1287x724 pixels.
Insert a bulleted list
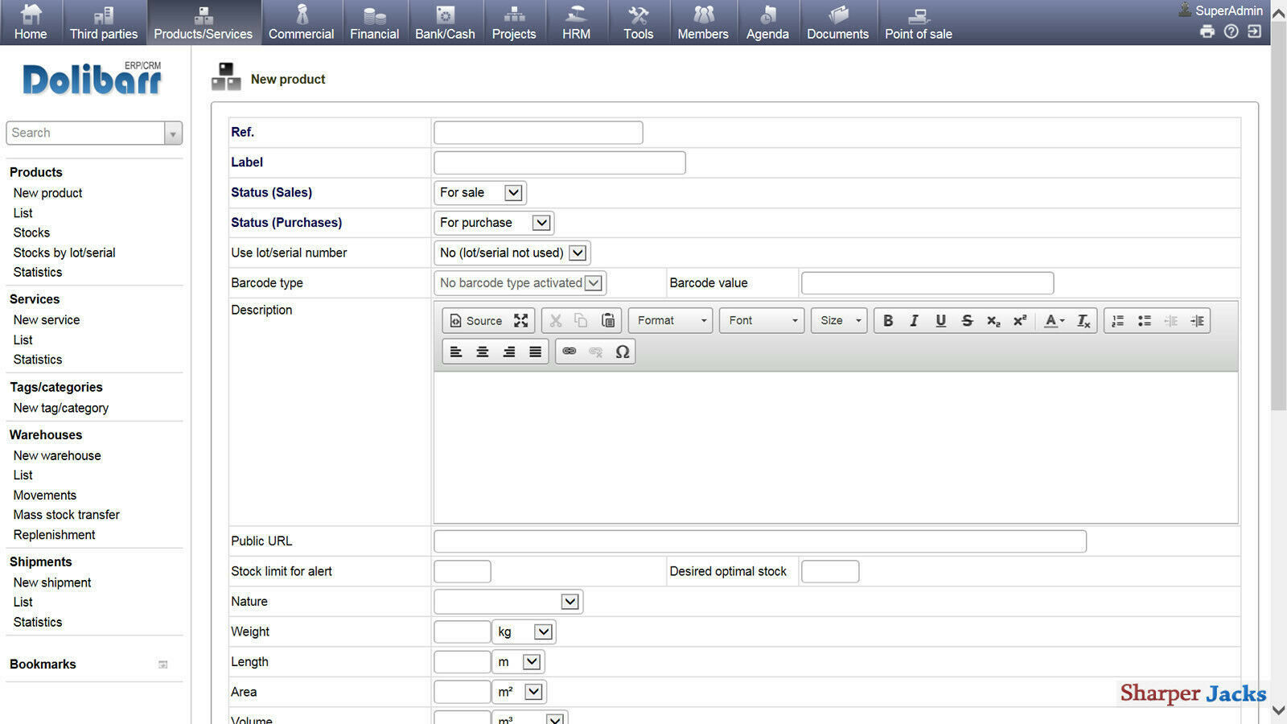[1145, 320]
